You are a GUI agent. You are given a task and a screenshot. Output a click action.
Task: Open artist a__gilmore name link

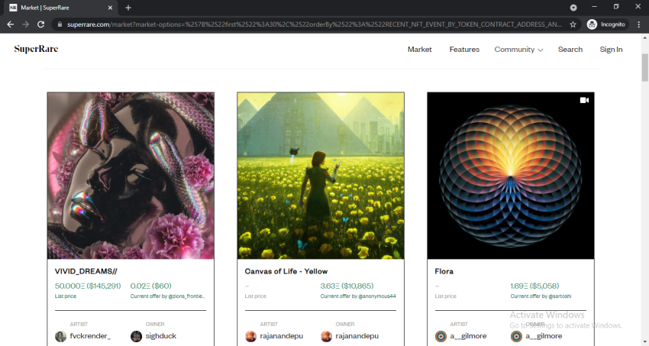pos(468,335)
